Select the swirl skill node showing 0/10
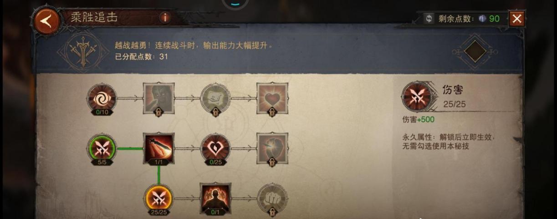The image size is (557, 219). coord(102,99)
